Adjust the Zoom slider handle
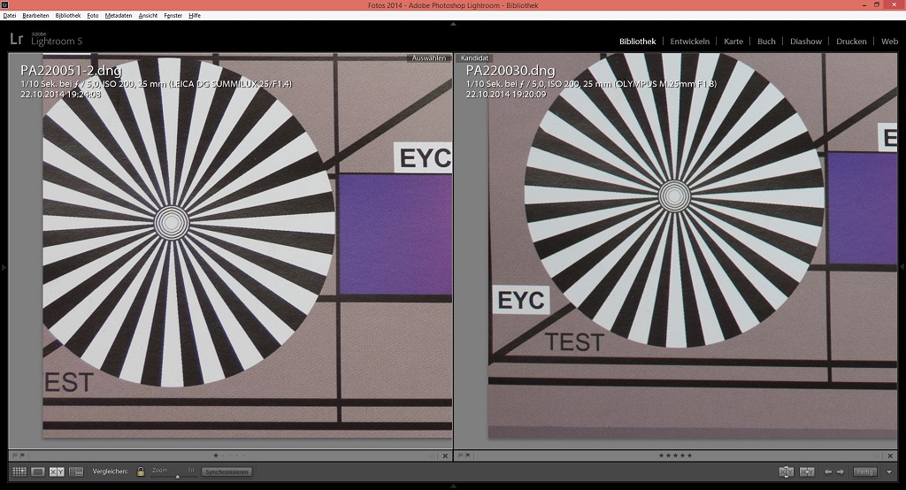The height and width of the screenshot is (490, 906). 176,475
